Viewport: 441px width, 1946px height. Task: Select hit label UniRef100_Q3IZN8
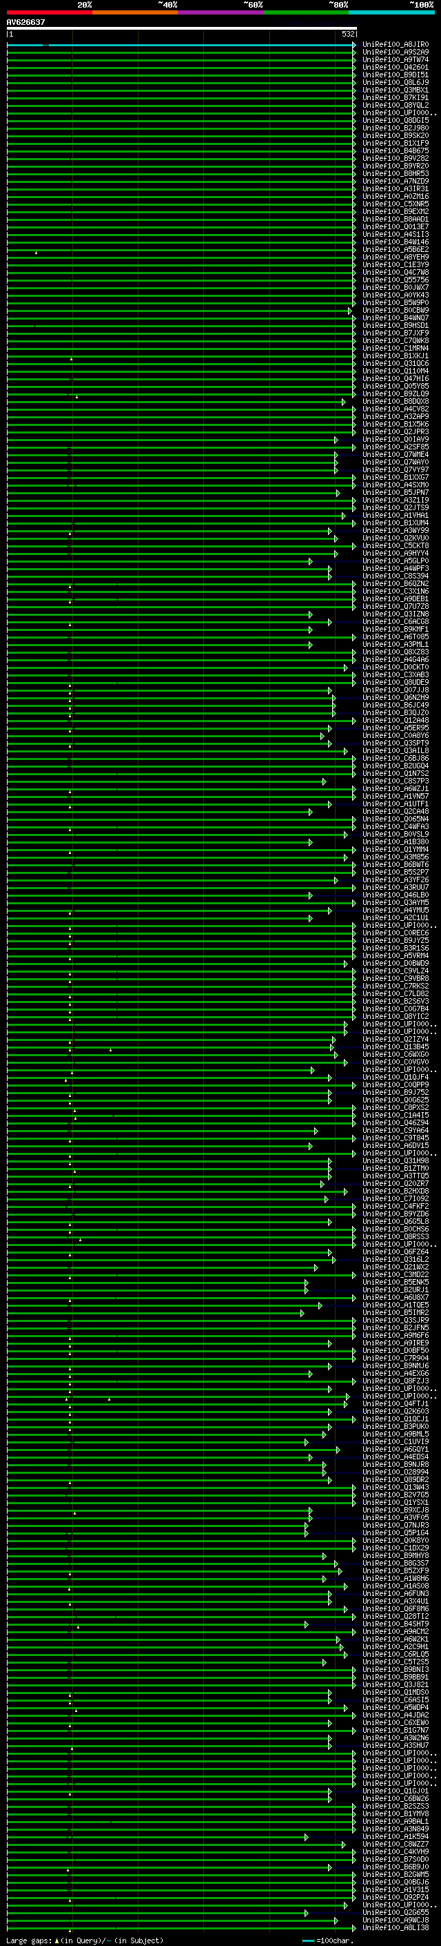396,614
